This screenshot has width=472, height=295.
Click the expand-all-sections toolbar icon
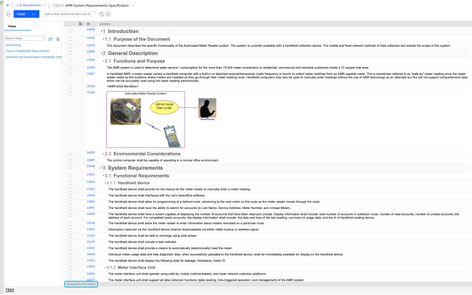click(108, 14)
